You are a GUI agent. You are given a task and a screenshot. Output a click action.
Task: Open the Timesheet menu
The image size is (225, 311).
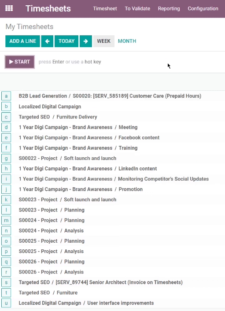click(x=105, y=8)
